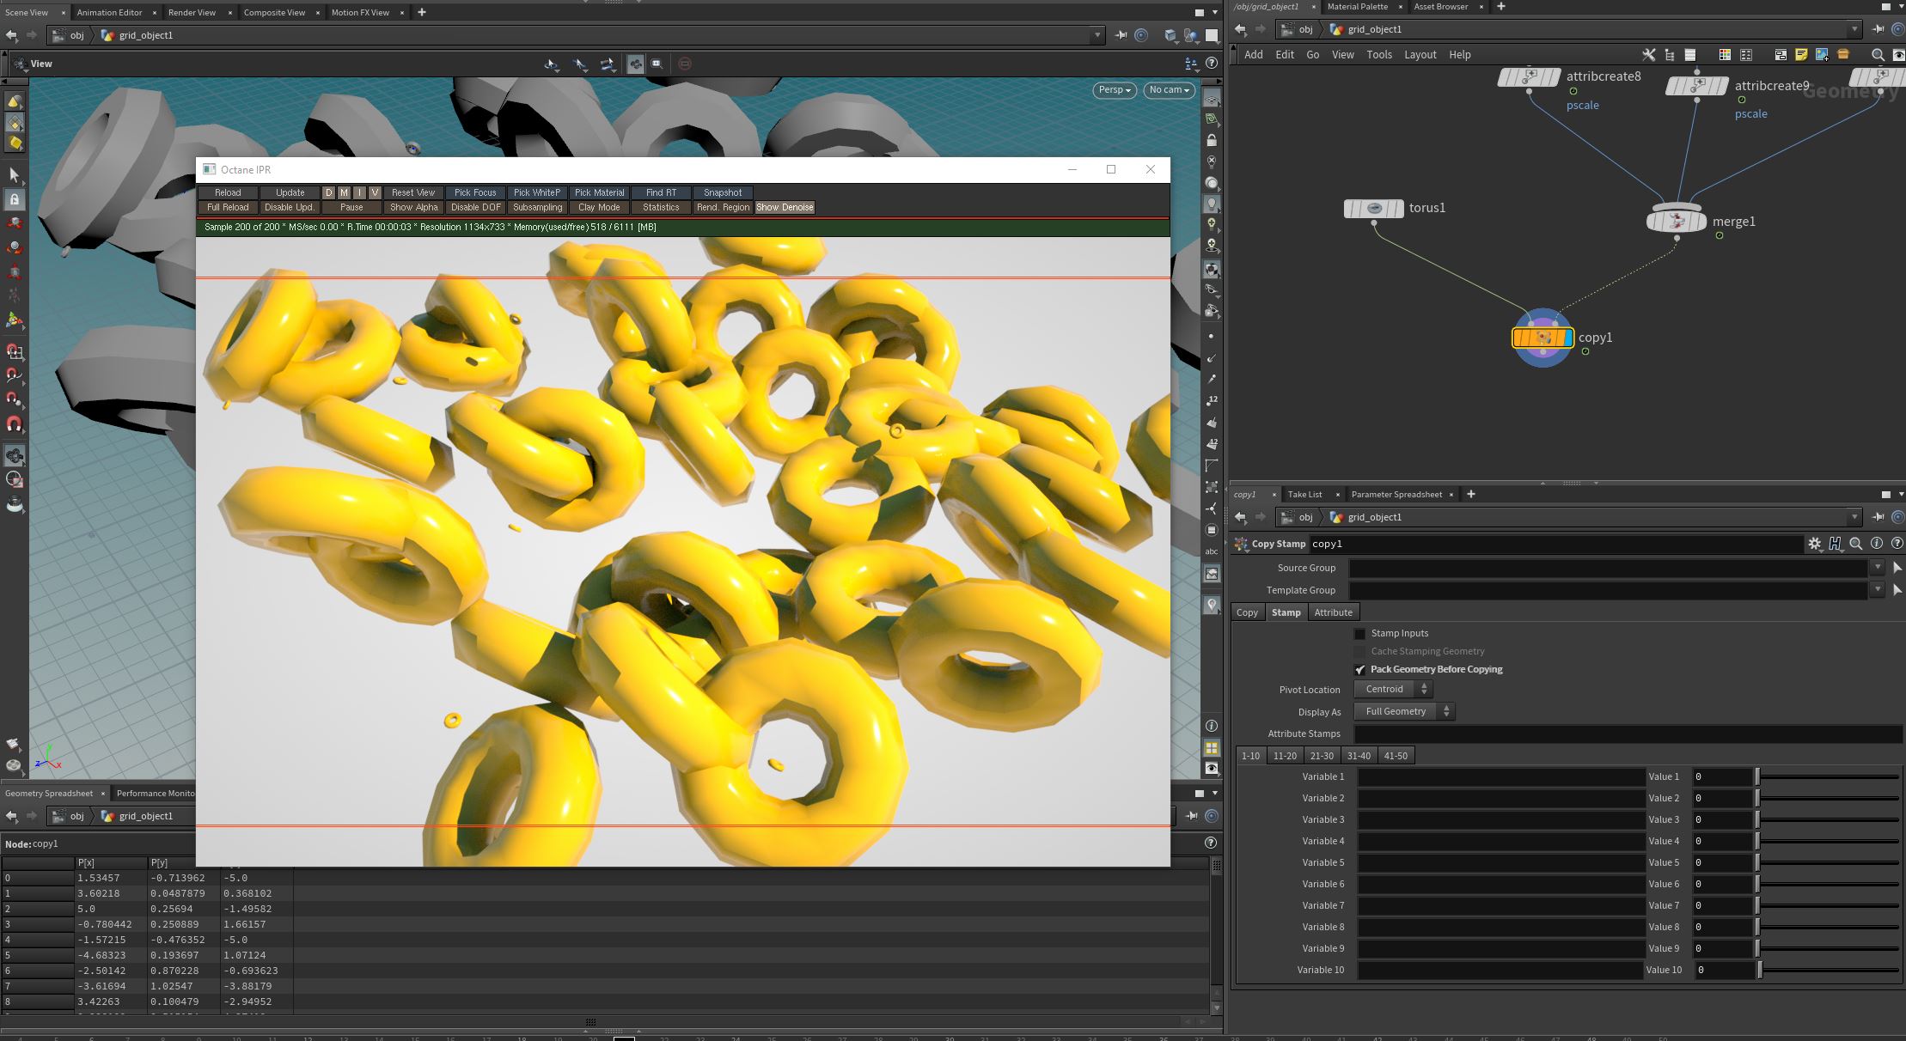The width and height of the screenshot is (1906, 1041).
Task: Click Snapshot in Octane IPR
Action: pyautogui.click(x=723, y=192)
